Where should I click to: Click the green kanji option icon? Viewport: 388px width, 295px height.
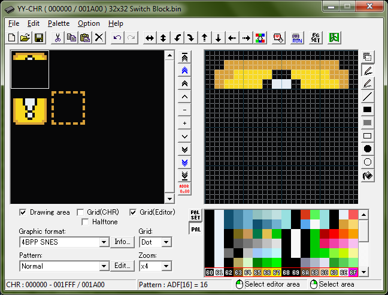click(334, 38)
